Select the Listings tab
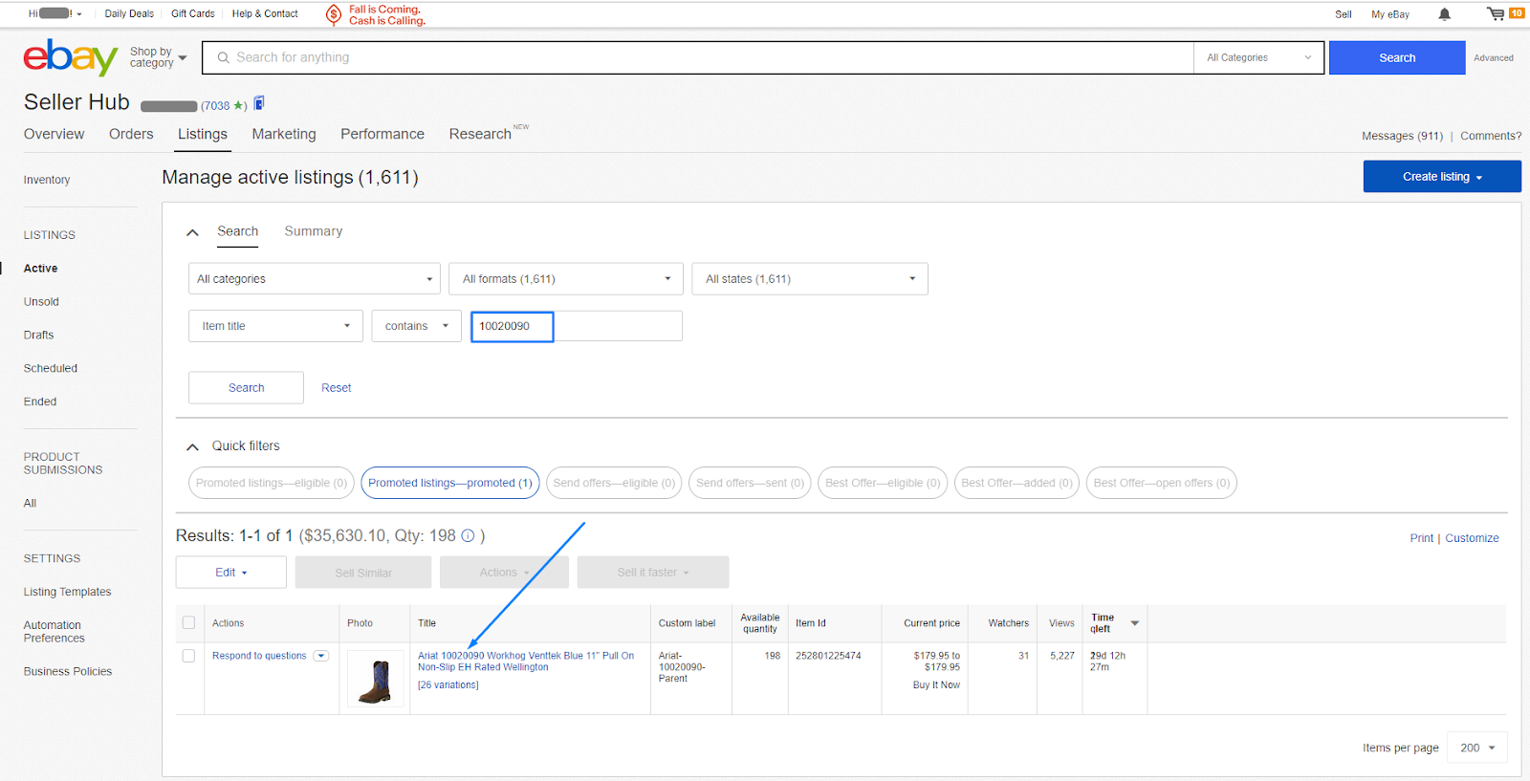This screenshot has height=781, width=1530. (x=203, y=134)
